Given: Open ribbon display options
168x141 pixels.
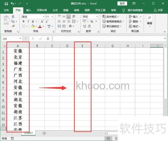Looking at the screenshot, I should point(134,4).
